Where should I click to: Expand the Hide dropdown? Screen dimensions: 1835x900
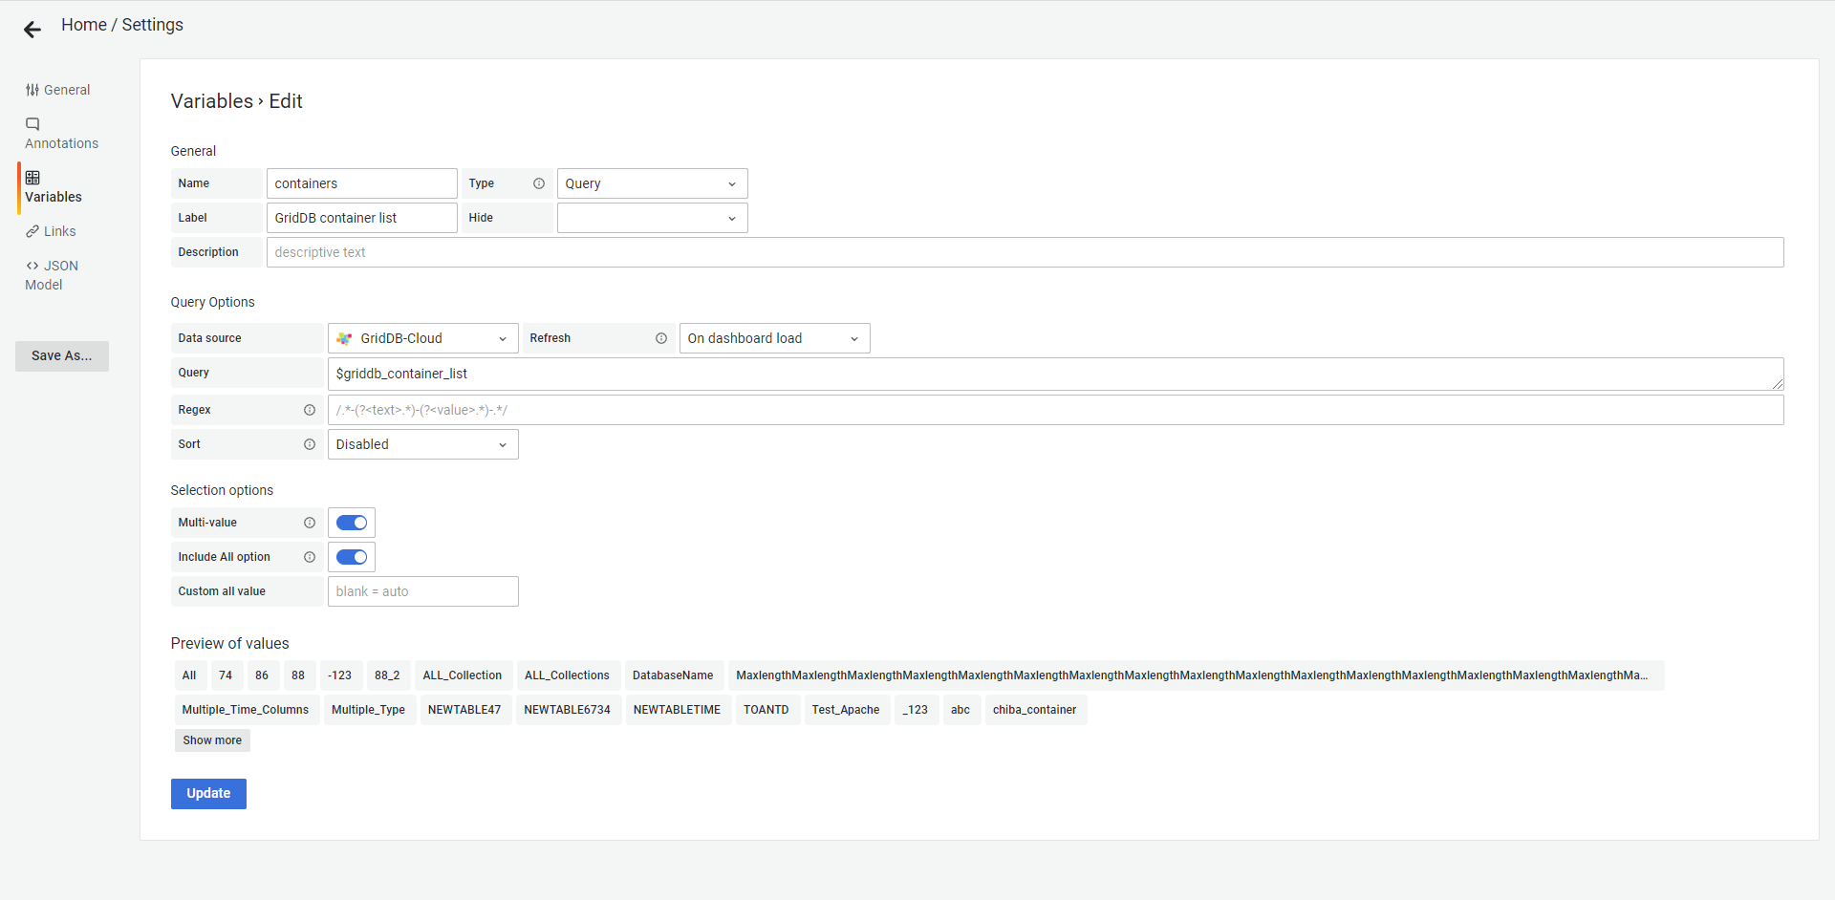651,218
